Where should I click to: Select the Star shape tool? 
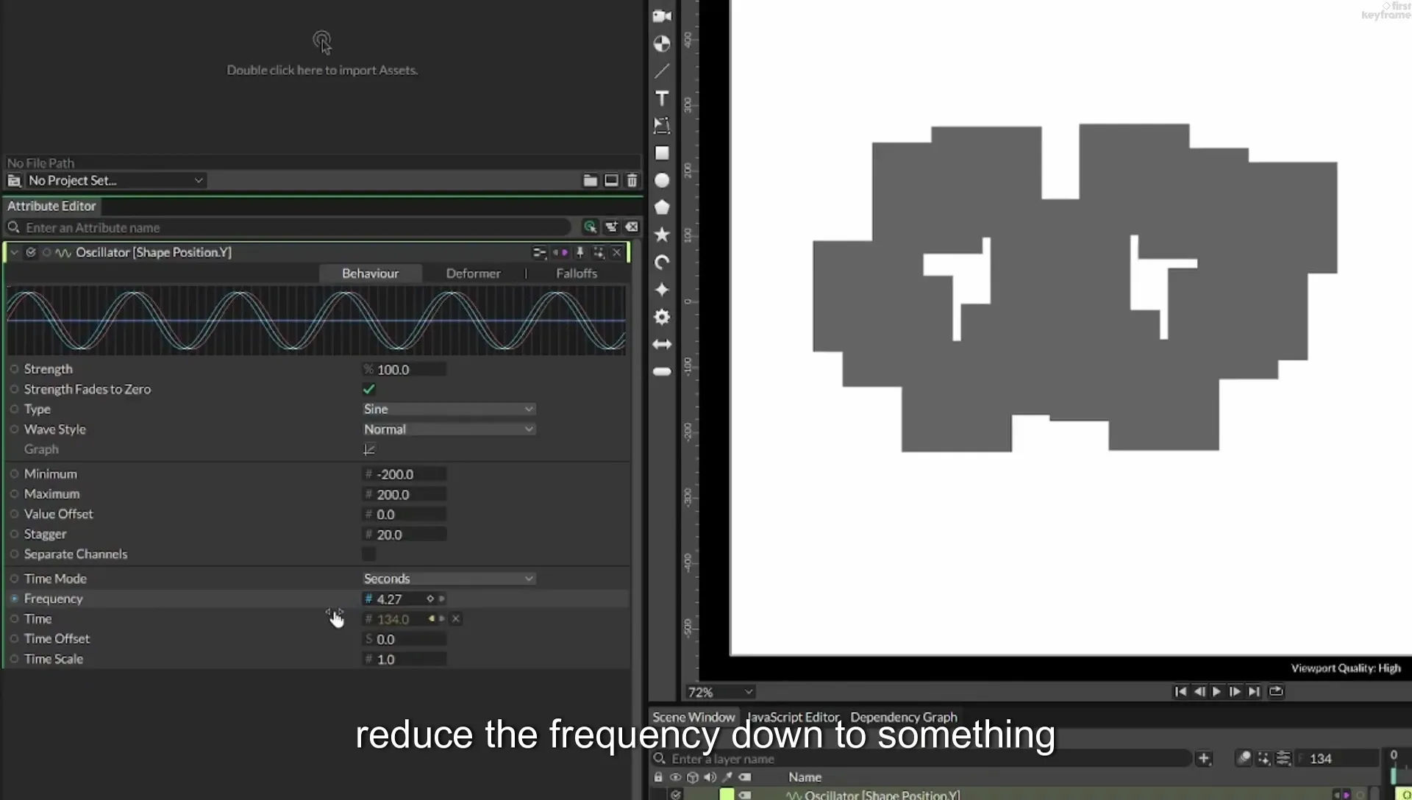662,235
